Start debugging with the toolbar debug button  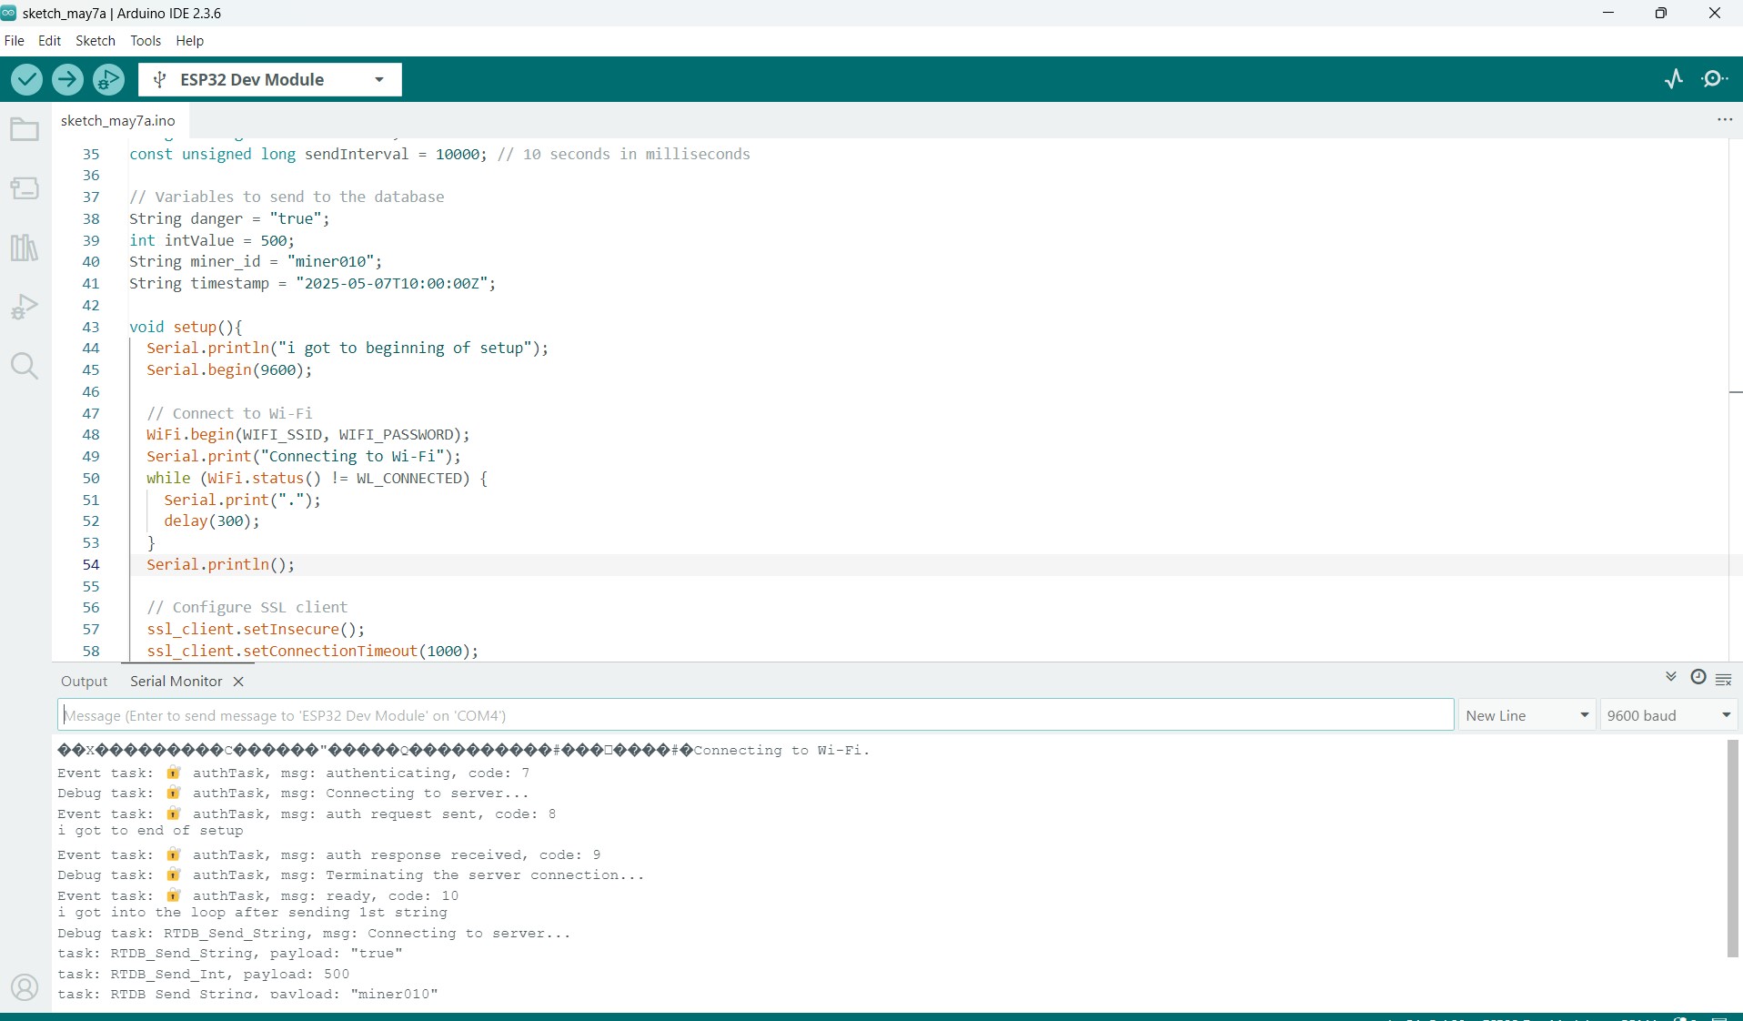point(109,79)
